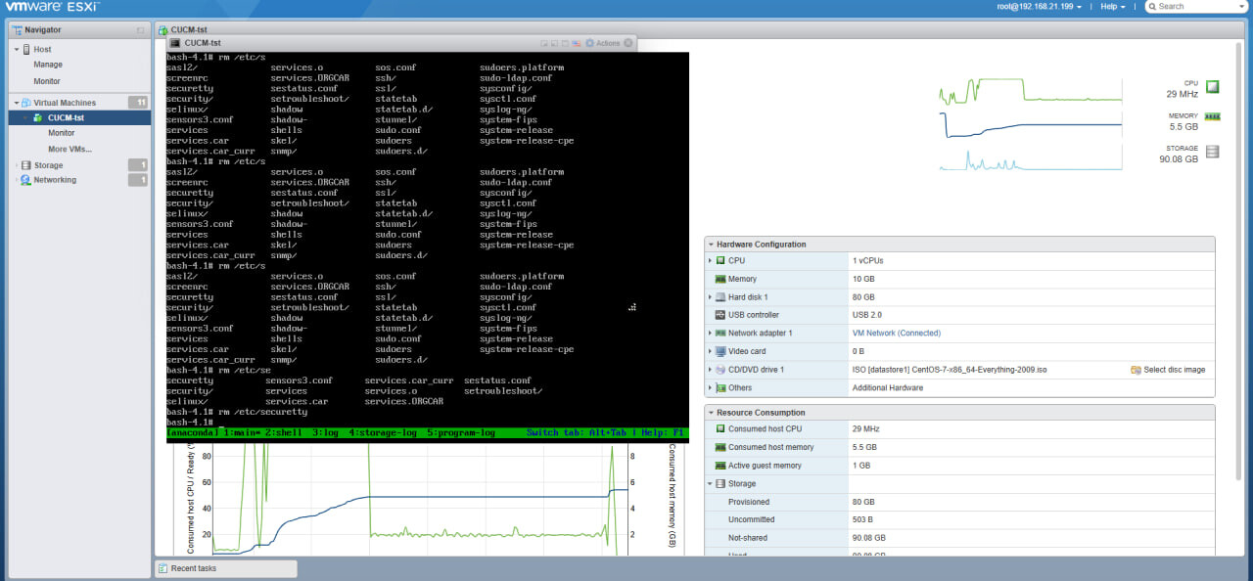
Task: Open the Help menu
Action: pos(1113,7)
